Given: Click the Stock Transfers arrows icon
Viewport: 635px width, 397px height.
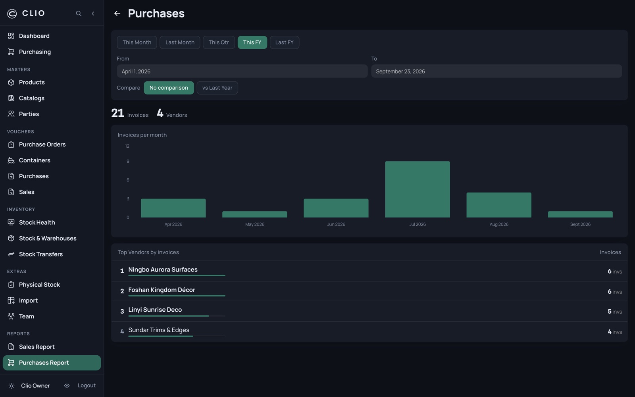Looking at the screenshot, I should point(11,254).
